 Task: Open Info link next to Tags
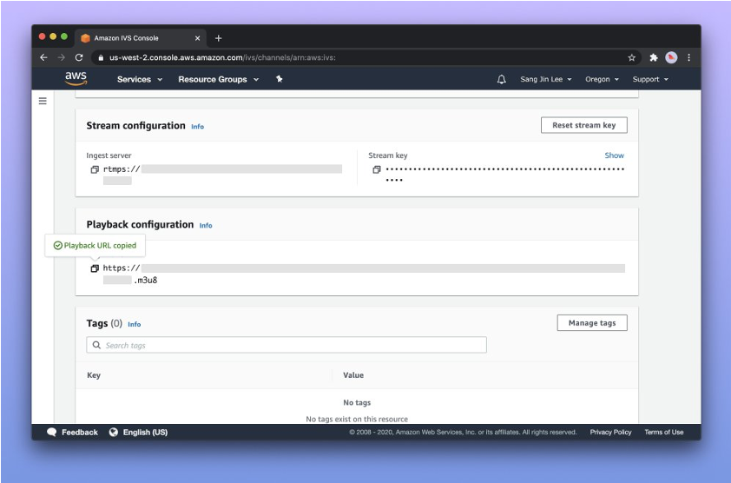135,324
